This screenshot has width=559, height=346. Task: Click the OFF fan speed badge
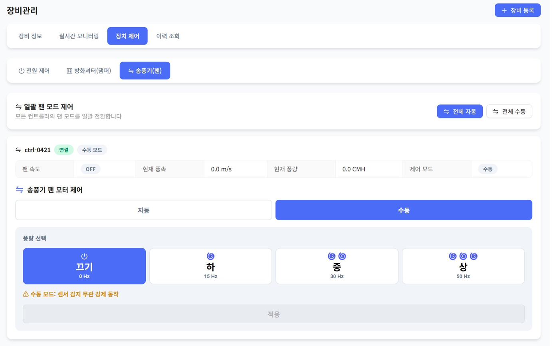pos(91,169)
